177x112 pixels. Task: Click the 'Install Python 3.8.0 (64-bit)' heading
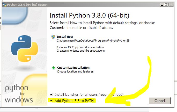point(89,15)
